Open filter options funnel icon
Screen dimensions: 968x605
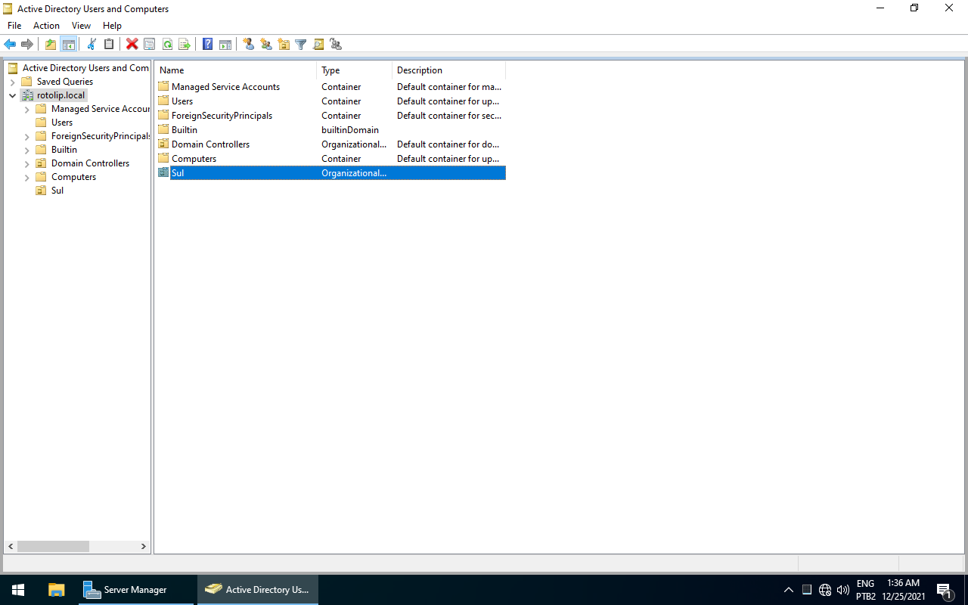point(301,45)
